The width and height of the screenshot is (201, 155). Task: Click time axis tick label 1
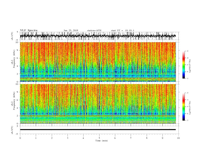pyautogui.click(x=36, y=138)
